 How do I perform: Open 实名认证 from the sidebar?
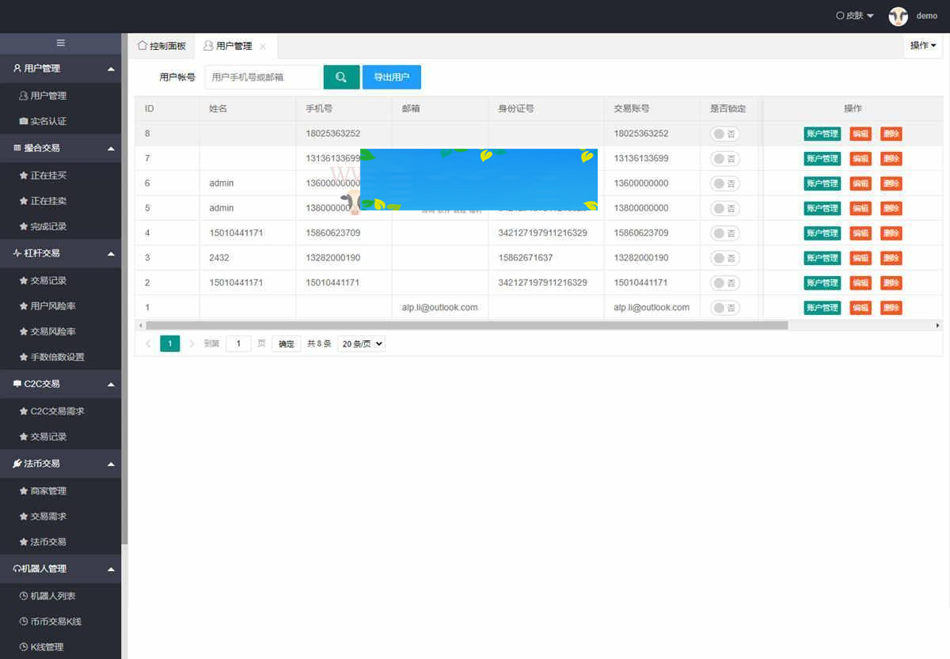coord(47,121)
